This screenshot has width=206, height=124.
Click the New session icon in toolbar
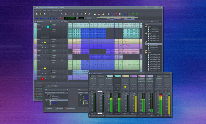tap(36, 14)
